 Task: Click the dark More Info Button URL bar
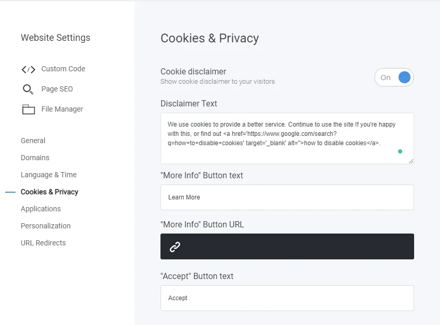click(x=287, y=246)
